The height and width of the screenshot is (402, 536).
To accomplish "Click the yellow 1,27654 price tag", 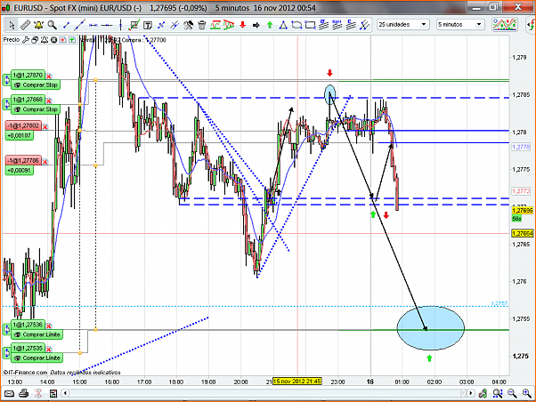I will 523,234.
